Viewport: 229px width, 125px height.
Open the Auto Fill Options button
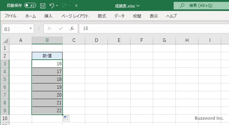66,118
